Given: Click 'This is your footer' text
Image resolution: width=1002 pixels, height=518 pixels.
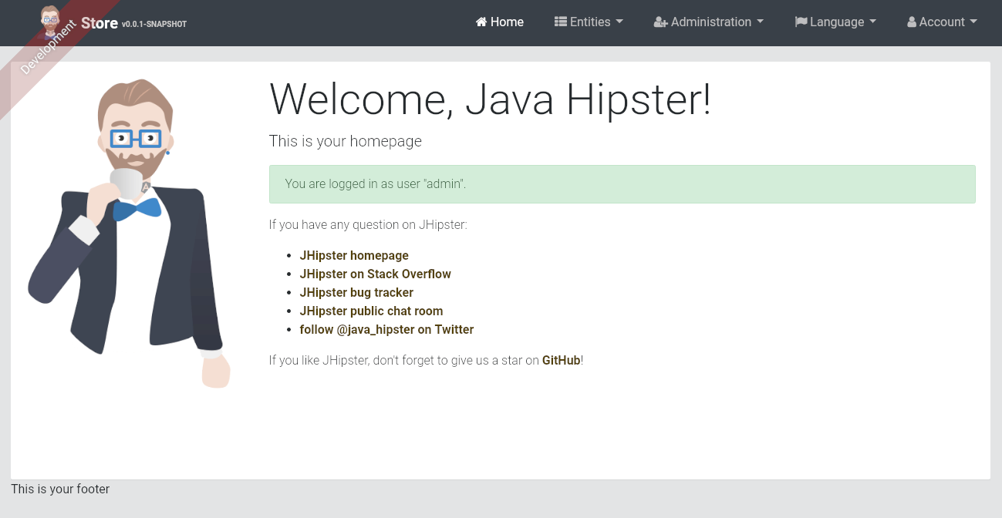Looking at the screenshot, I should pos(60,489).
